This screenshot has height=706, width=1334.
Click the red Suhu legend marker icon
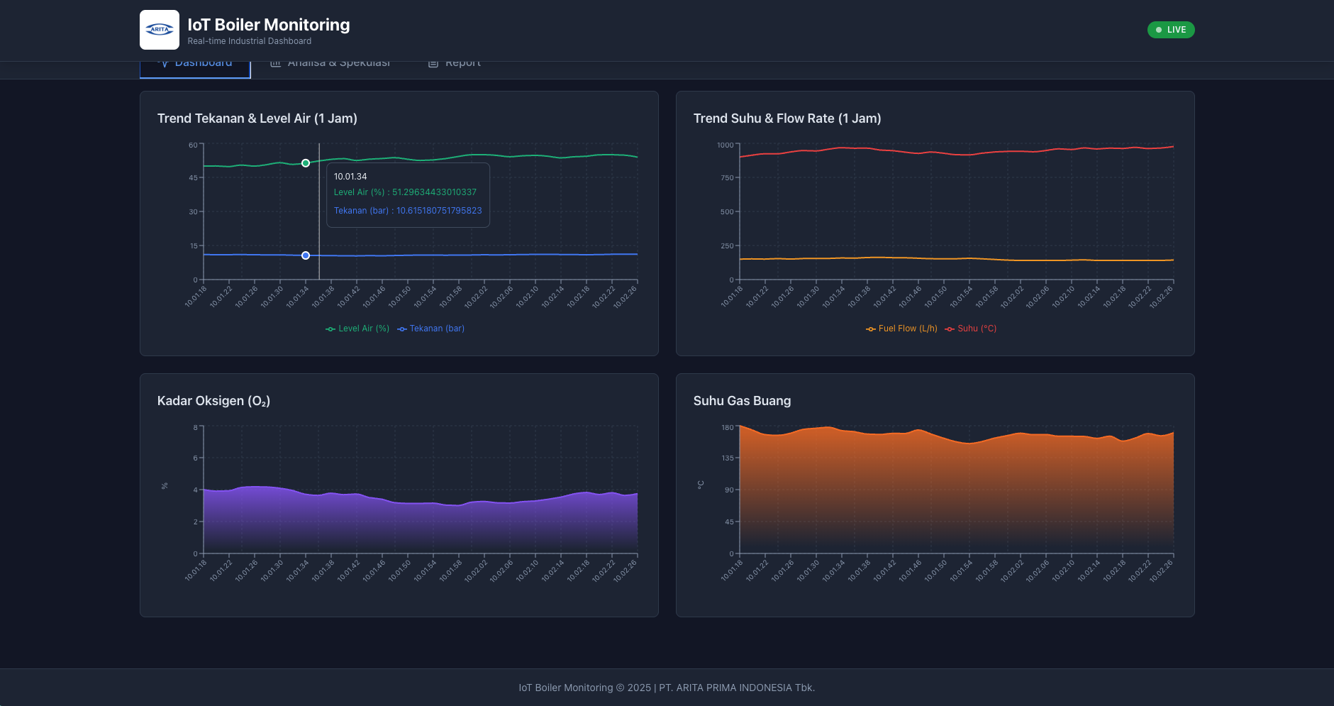(x=950, y=329)
